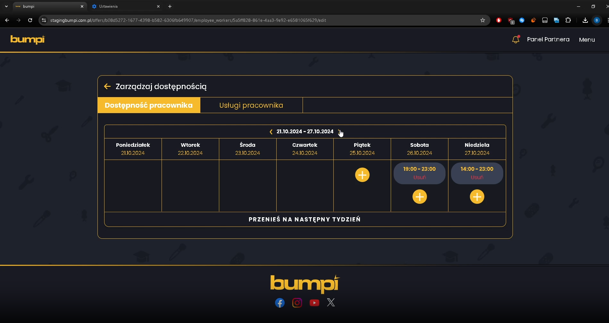
Task: Bookmark this page with star icon
Action: (483, 20)
